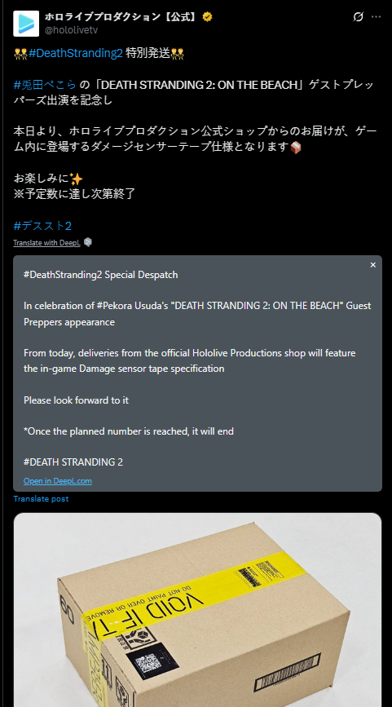Click the first dancing emoji before #DeathStranding2
392x707 pixels.
[x=20, y=53]
